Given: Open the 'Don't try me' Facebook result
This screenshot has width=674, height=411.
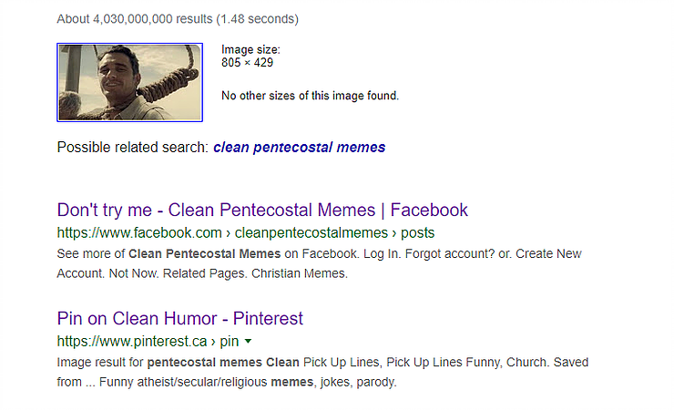Looking at the screenshot, I should click(262, 210).
